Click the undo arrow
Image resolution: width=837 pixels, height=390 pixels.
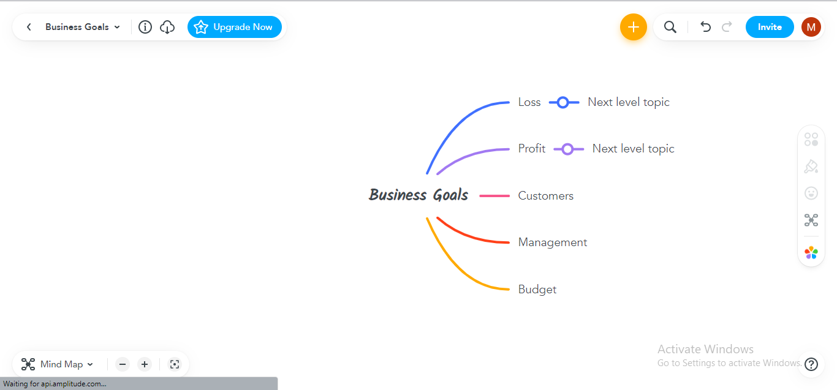(705, 27)
